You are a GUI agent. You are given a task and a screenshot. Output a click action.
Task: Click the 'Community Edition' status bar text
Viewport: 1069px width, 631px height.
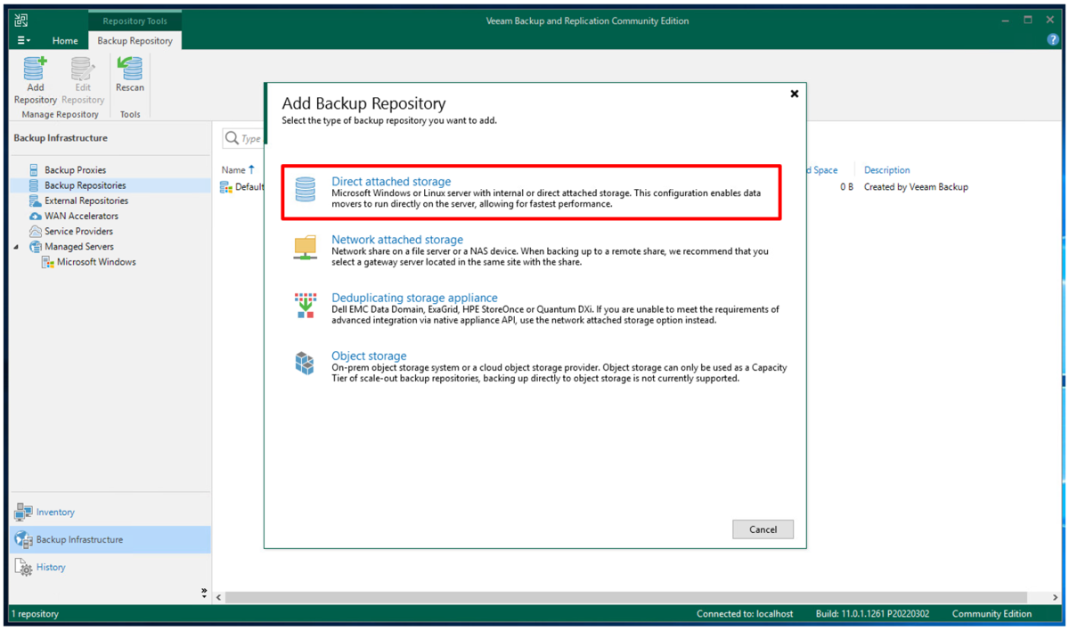click(991, 614)
